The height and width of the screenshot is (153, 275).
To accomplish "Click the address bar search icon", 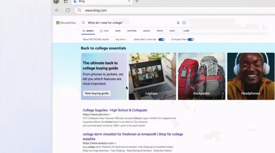I will coord(79,10).
